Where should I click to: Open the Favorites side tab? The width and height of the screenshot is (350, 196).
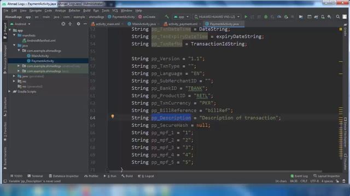tap(5, 132)
